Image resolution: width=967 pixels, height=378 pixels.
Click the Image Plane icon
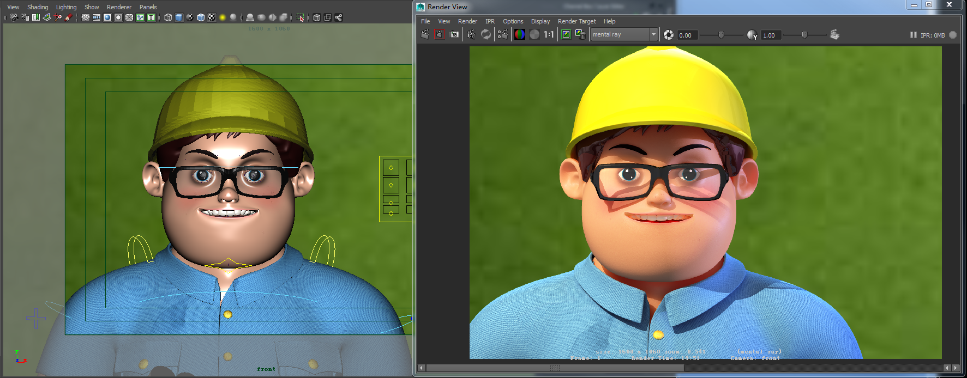click(47, 17)
